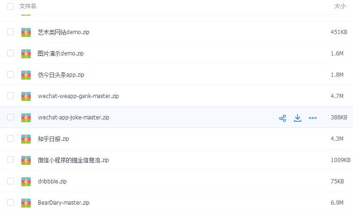Open the file 仿今日头条app.zip
The height and width of the screenshot is (218, 353).
pos(61,75)
